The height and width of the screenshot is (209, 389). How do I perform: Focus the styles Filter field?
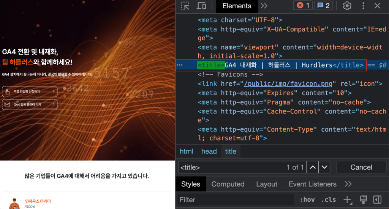tap(236, 200)
